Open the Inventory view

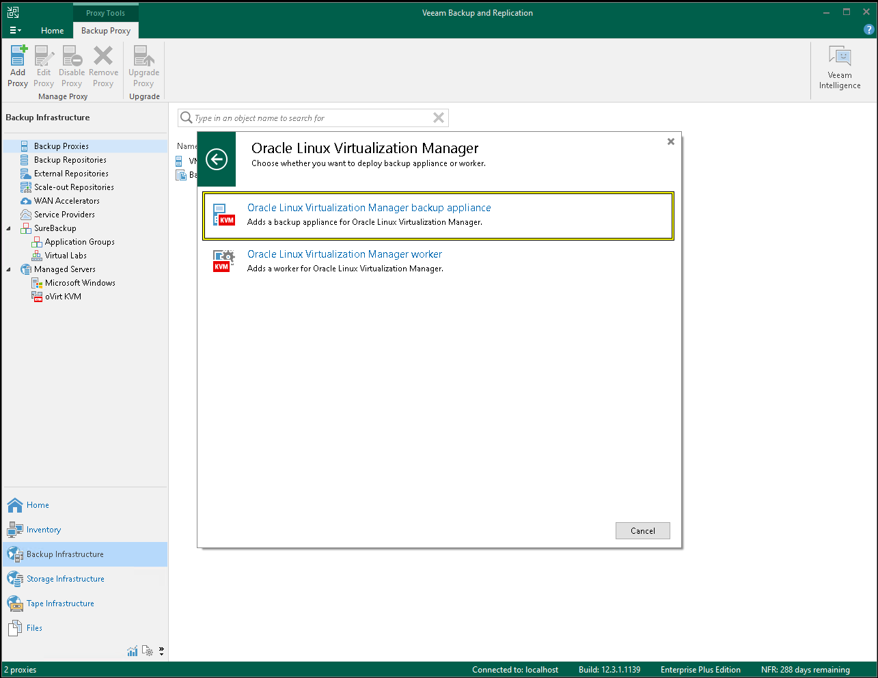click(43, 530)
